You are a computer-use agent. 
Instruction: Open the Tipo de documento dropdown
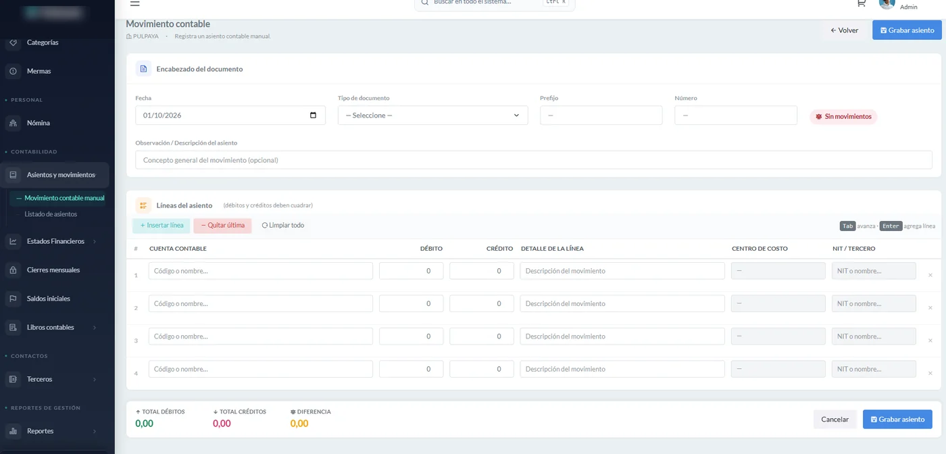(432, 116)
